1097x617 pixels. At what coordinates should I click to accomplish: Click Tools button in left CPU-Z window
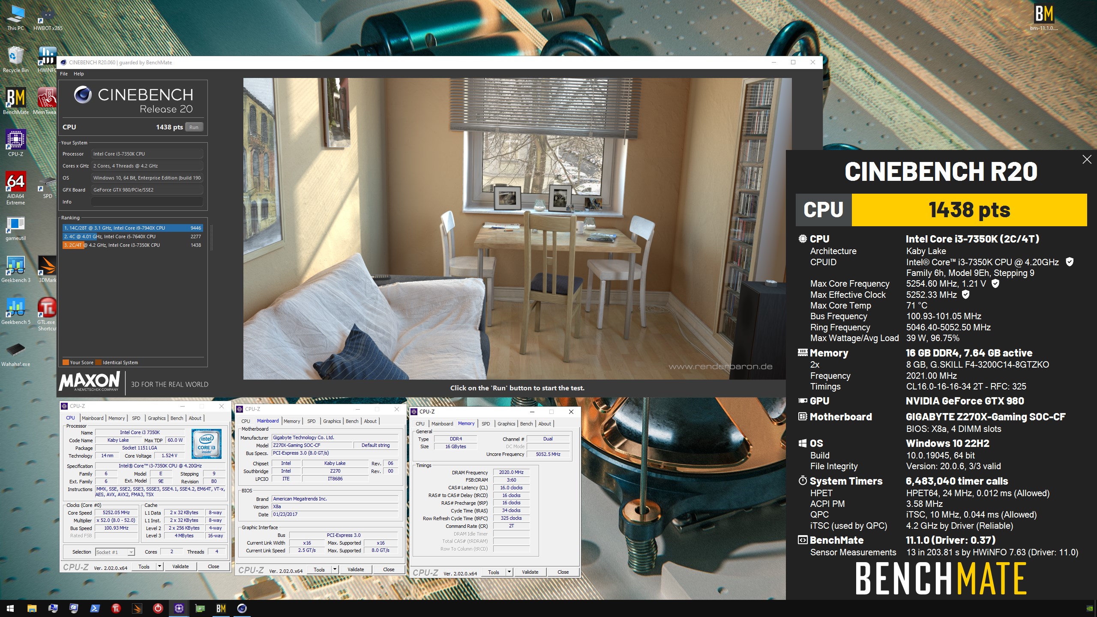pyautogui.click(x=144, y=566)
